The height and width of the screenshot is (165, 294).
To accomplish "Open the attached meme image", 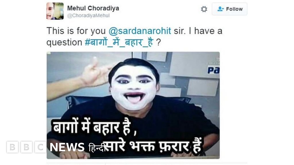I will pos(133,105).
